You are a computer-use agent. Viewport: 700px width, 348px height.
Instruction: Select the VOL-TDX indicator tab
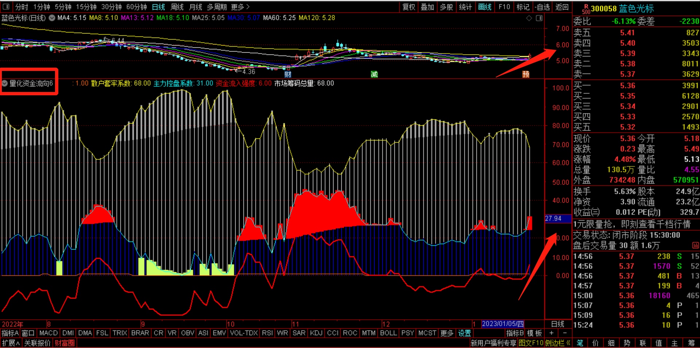coord(244,333)
